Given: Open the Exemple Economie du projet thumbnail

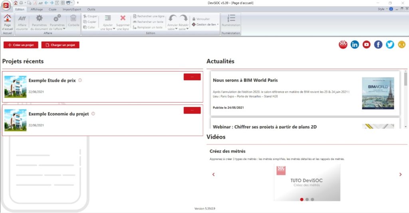Looking at the screenshot, I should pyautogui.click(x=16, y=120).
